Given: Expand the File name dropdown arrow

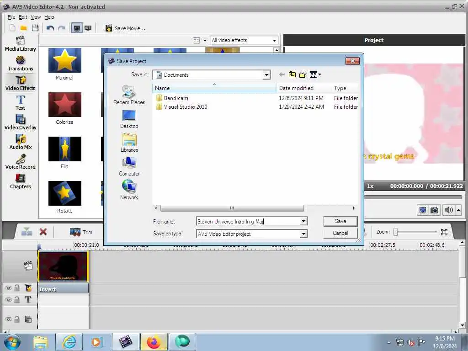Looking at the screenshot, I should [303, 222].
